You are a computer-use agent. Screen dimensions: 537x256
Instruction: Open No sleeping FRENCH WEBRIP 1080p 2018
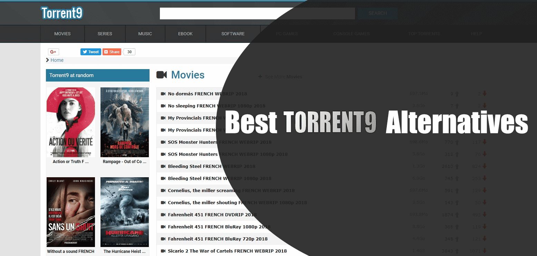point(217,106)
